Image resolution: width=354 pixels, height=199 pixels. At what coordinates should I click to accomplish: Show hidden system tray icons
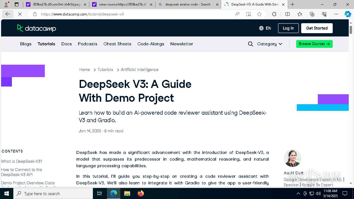coord(298,193)
